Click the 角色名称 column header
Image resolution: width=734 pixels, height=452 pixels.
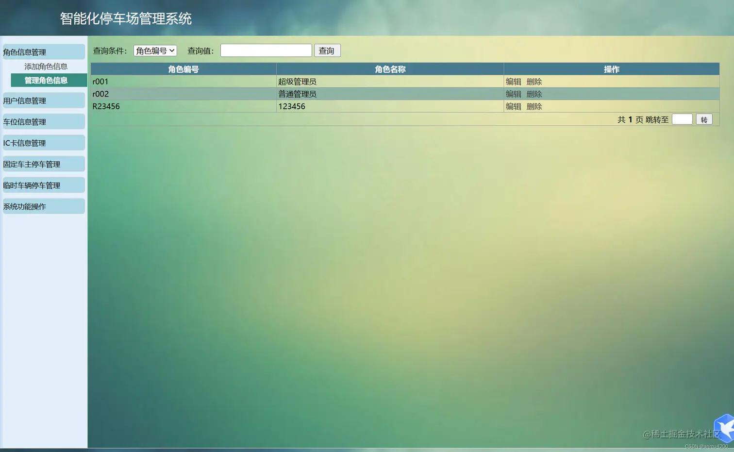coord(390,69)
